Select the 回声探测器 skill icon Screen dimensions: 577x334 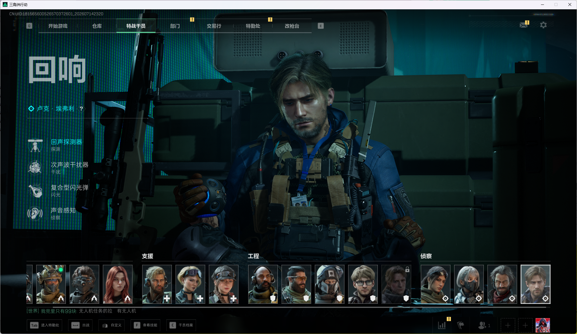click(35, 145)
